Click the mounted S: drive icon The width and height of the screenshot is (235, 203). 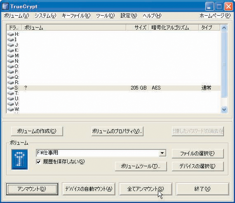click(x=10, y=88)
